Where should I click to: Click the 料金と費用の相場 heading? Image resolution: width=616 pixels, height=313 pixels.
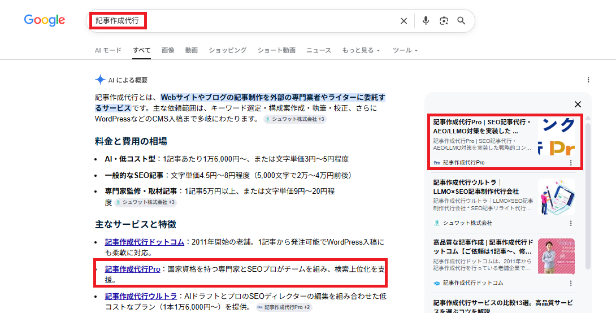131,141
